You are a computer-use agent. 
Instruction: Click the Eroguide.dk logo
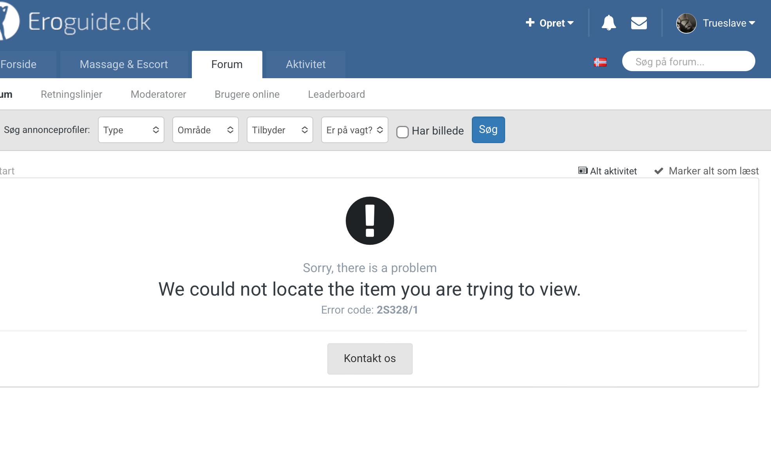tap(89, 22)
